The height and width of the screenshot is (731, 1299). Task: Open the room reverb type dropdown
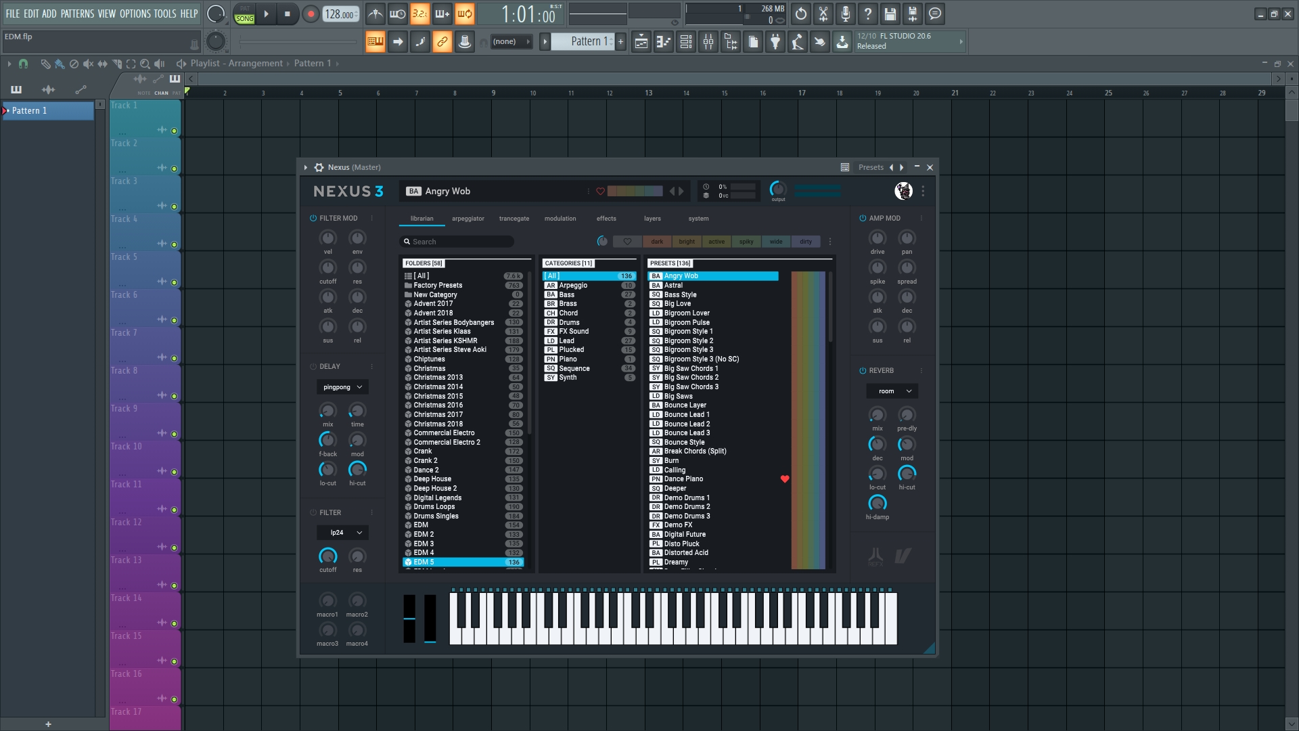coord(892,391)
